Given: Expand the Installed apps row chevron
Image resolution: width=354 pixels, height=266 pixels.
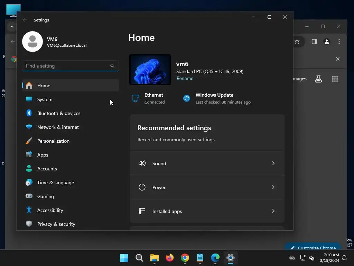Looking at the screenshot, I should tap(273, 211).
